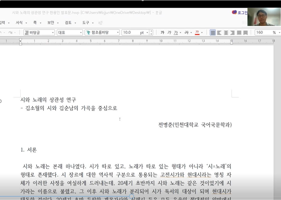Open underline style dropdown arrow
This screenshot has width=281, height=200.
pyautogui.click(x=180, y=33)
